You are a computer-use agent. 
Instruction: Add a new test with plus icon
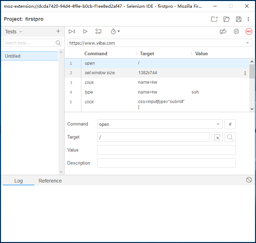pos(58,31)
